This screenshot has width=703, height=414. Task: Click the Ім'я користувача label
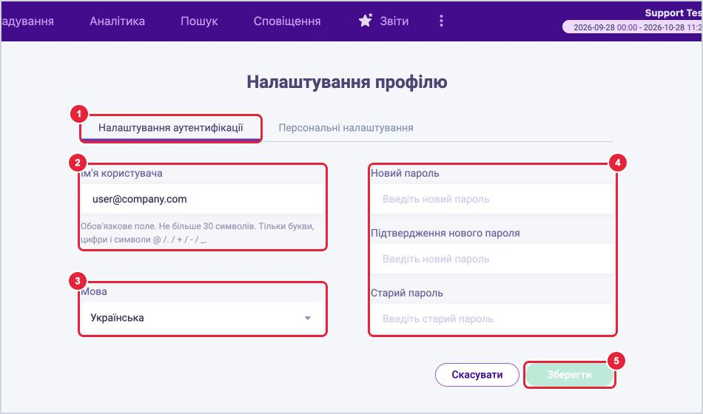[122, 174]
